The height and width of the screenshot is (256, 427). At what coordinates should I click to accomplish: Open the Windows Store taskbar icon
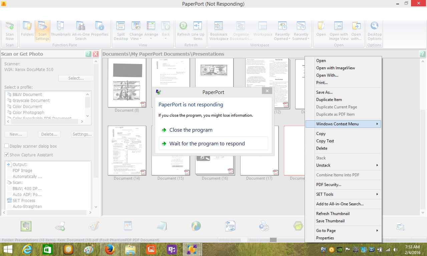pos(48,249)
